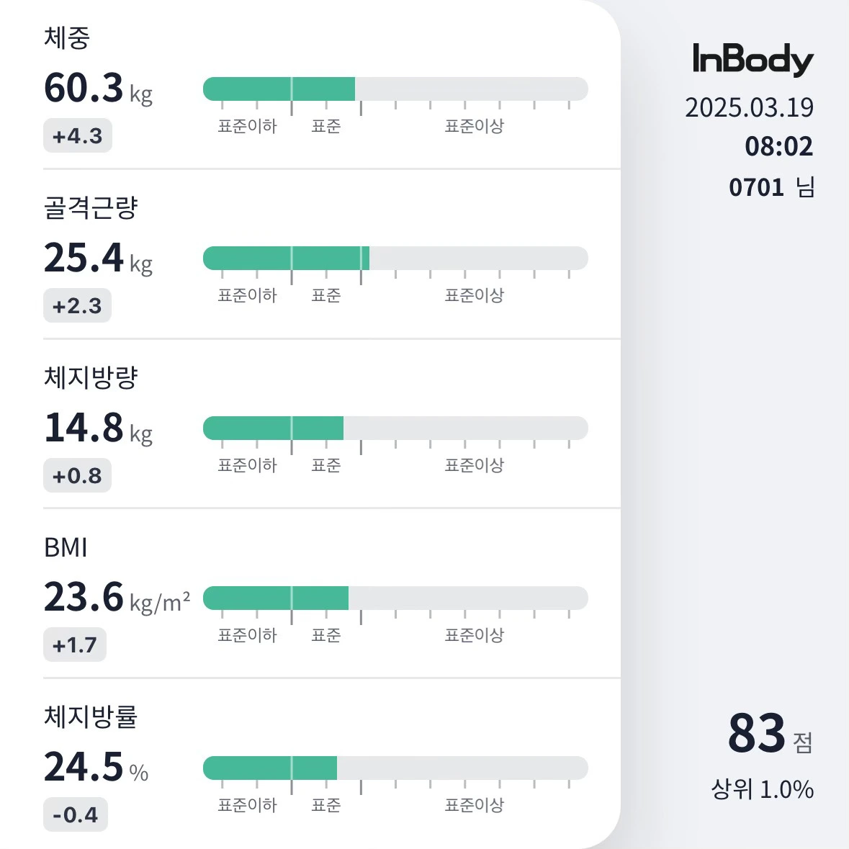Click the 체중 green progress bar

point(279,89)
